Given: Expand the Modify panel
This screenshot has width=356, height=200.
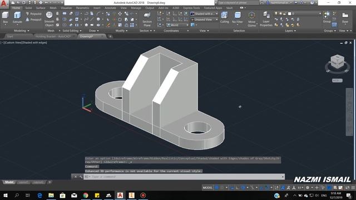Looking at the screenshot, I should [x=121, y=31].
